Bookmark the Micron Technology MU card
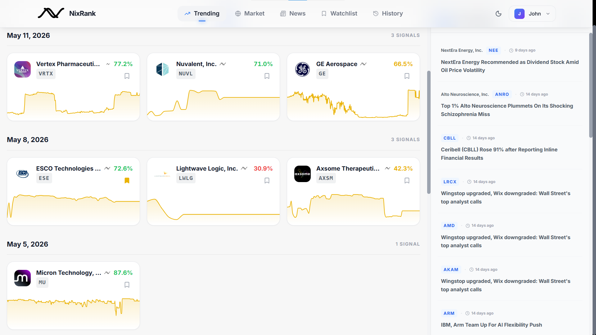 pos(127,285)
